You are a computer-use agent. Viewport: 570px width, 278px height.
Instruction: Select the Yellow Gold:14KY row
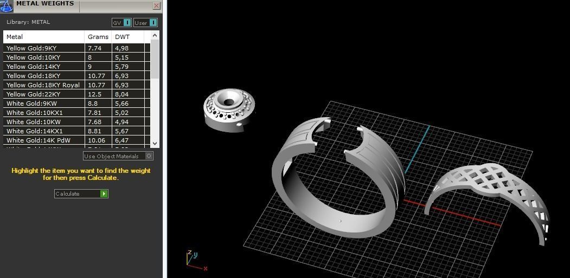pos(76,67)
